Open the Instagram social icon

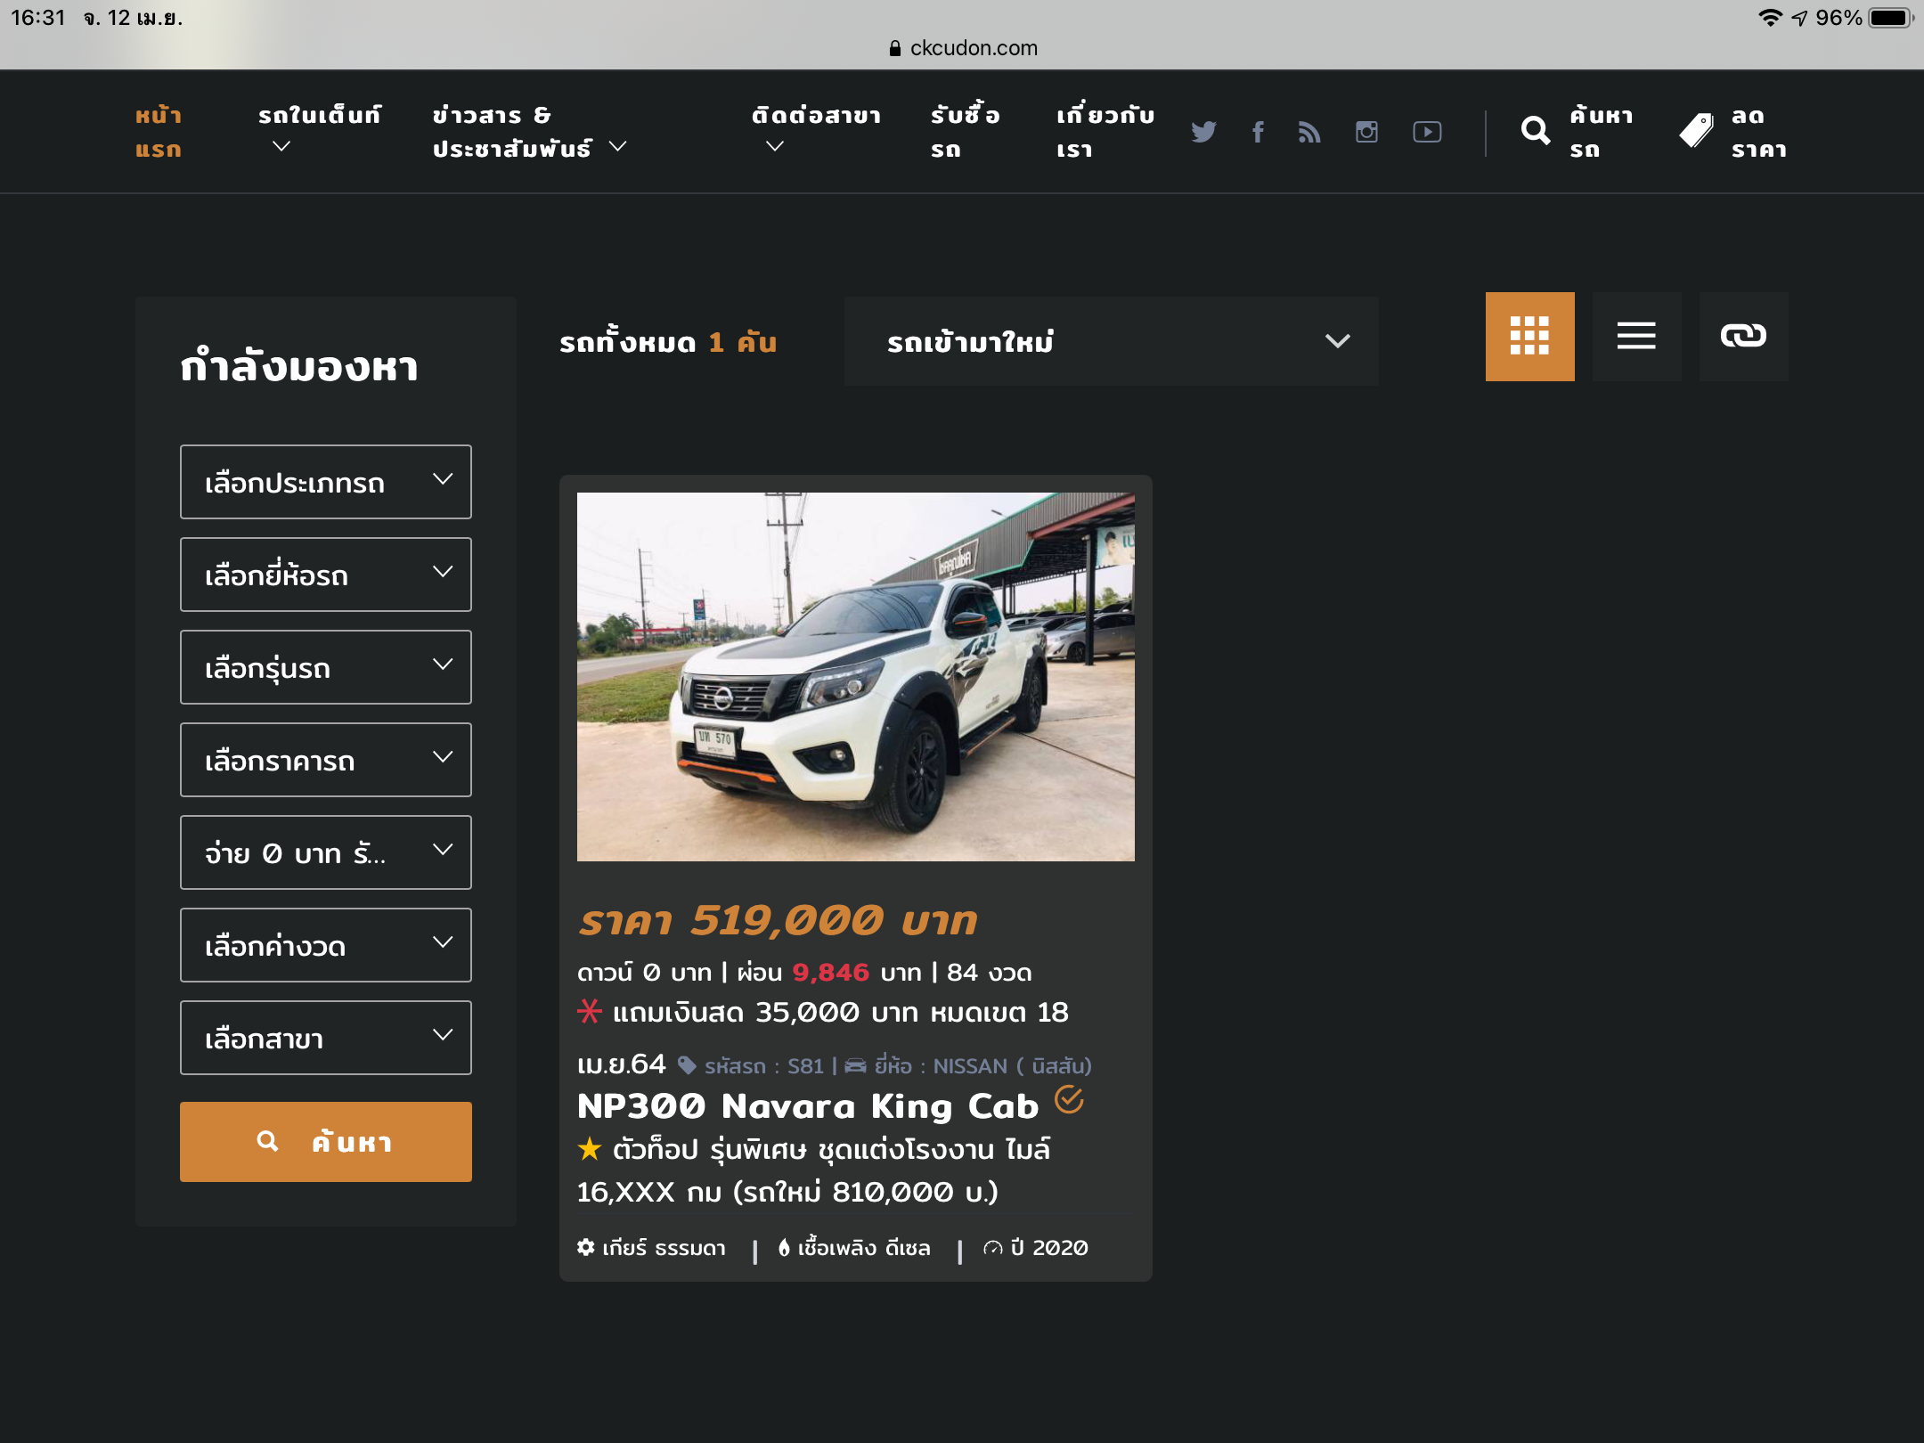[x=1366, y=132]
